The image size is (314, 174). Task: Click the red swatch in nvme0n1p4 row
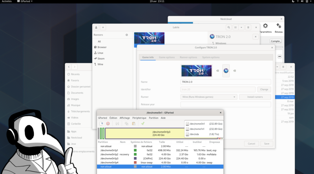pyautogui.click(x=135, y=163)
